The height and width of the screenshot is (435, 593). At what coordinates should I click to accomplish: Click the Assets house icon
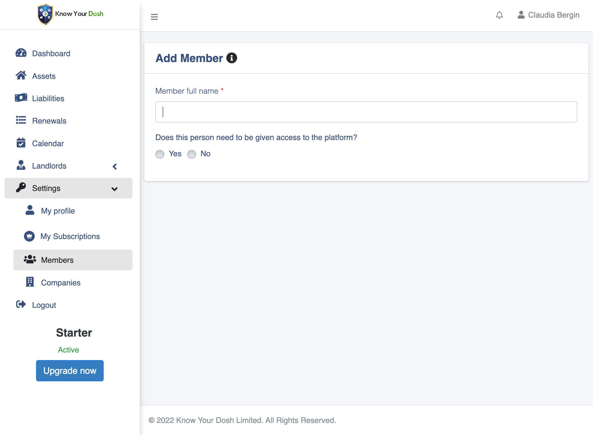(21, 75)
